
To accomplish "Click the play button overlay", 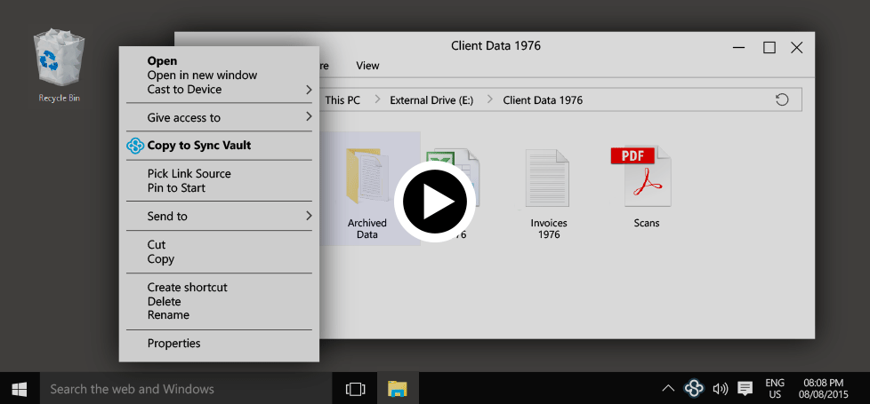I will point(433,202).
